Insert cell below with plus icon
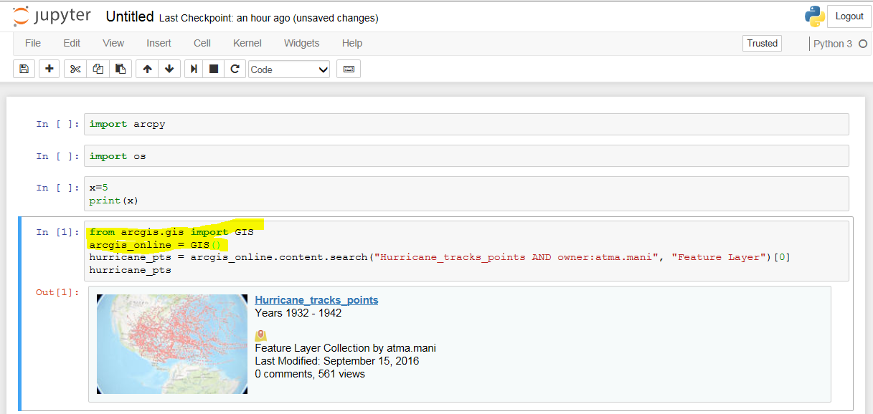The image size is (873, 414). click(x=49, y=69)
